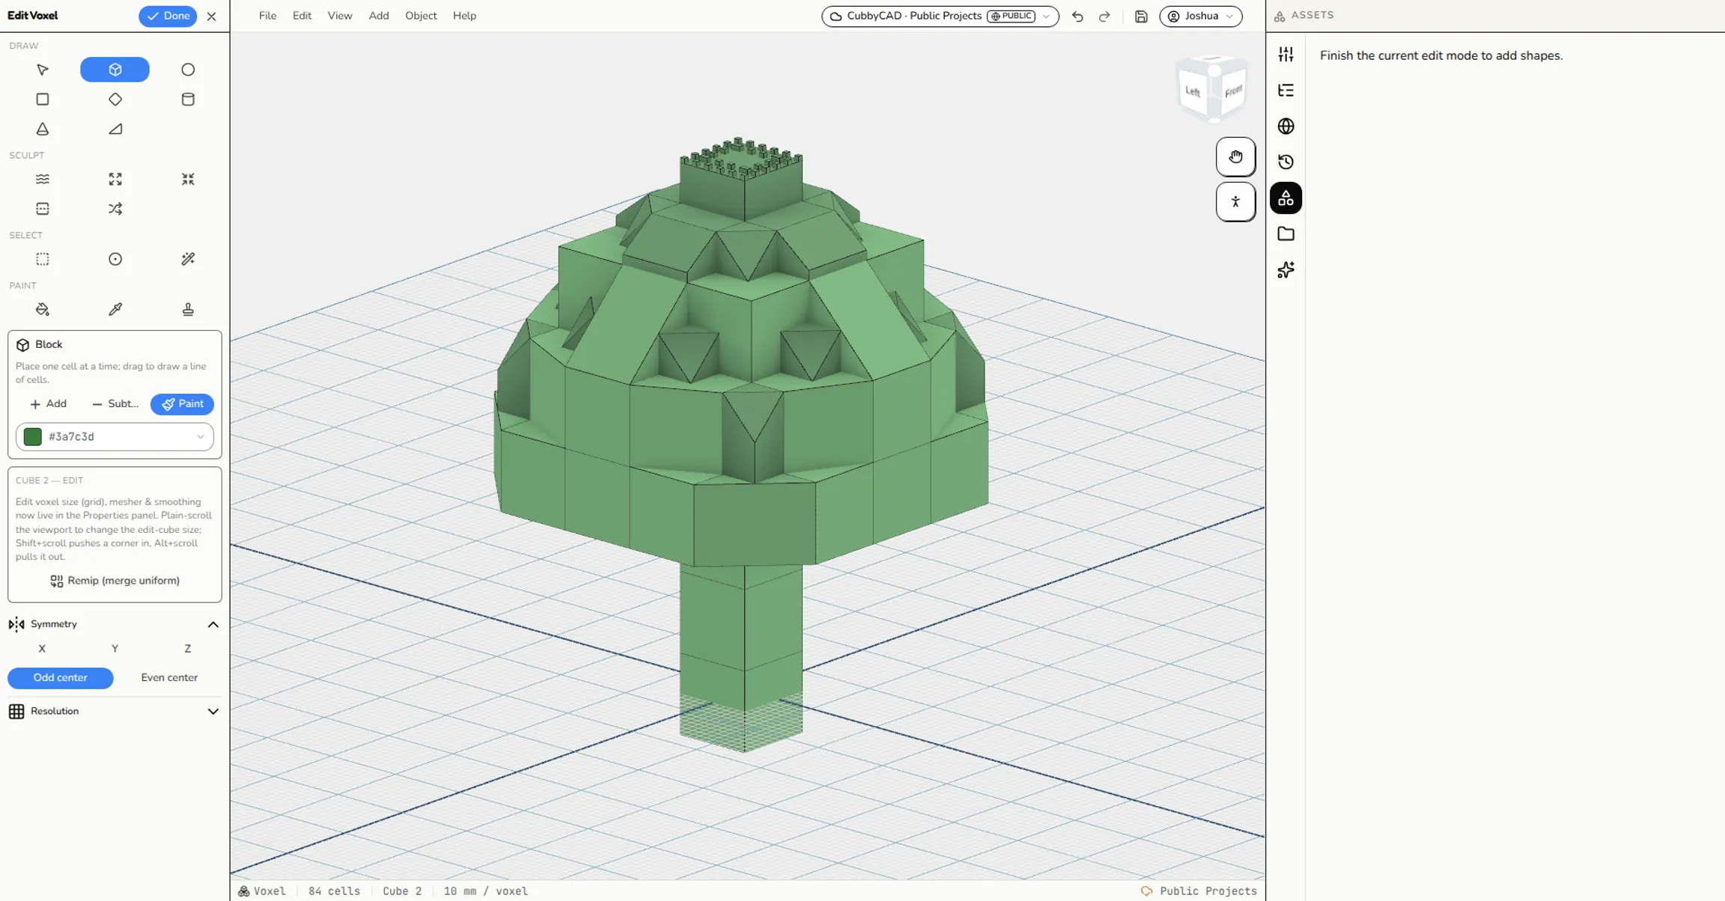
Task: Click "Cube 2" in the status bar
Action: click(x=402, y=891)
